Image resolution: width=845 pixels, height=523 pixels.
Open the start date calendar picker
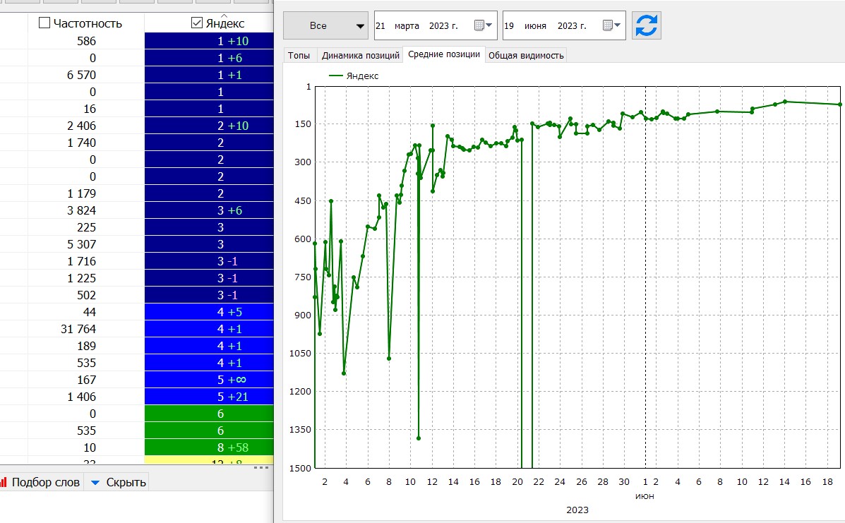483,25
